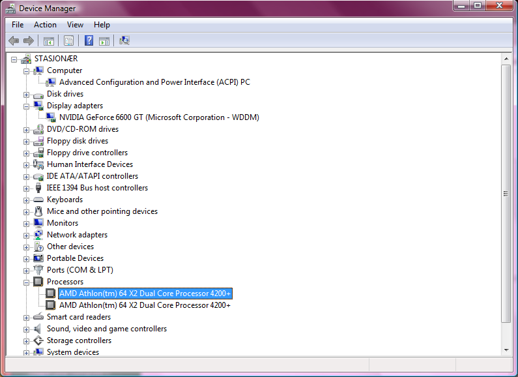Click the Ports (COM & LPT) icon
518x377 pixels.
click(38, 270)
